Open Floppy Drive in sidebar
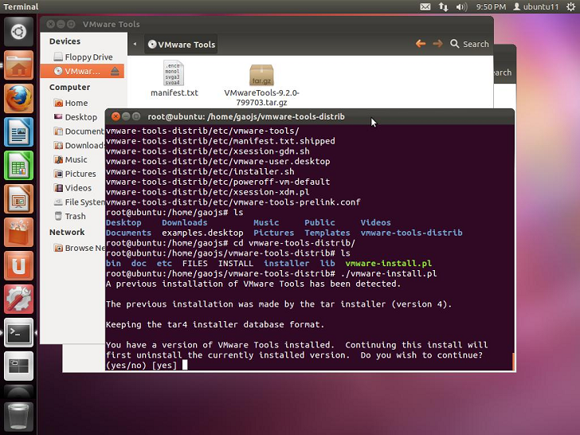This screenshot has width=580, height=435. [x=83, y=57]
